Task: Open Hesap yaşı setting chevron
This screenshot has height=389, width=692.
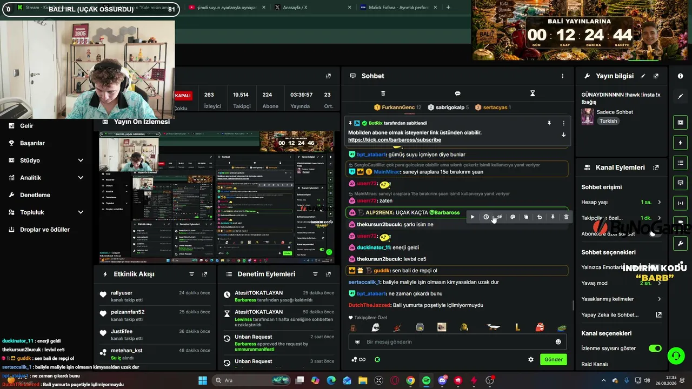Action: [659, 202]
